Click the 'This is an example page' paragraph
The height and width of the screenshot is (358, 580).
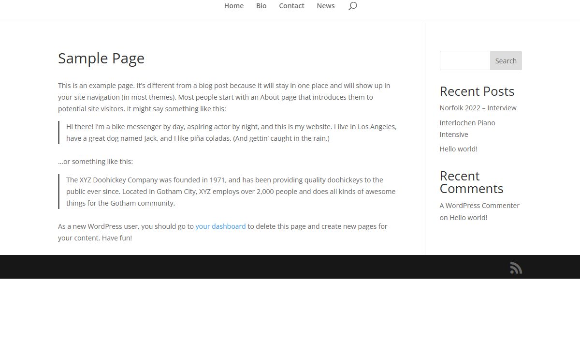[x=224, y=97]
